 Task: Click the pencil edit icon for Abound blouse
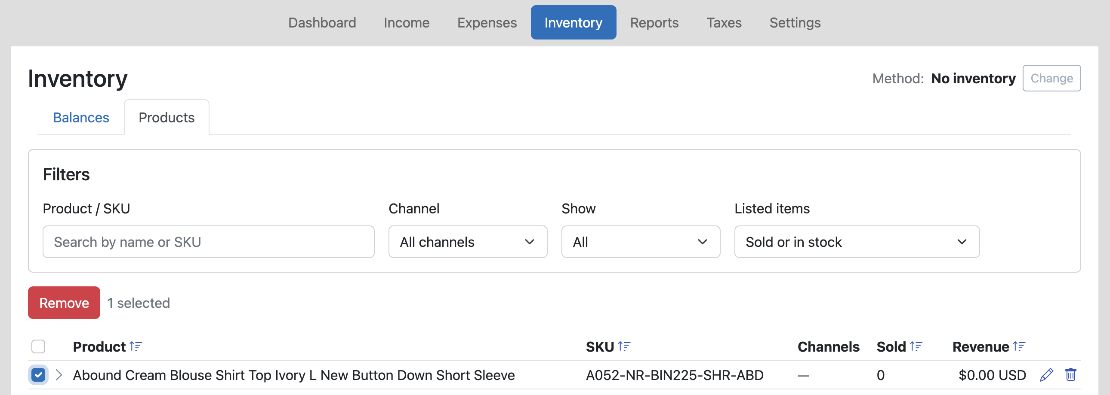coord(1046,375)
